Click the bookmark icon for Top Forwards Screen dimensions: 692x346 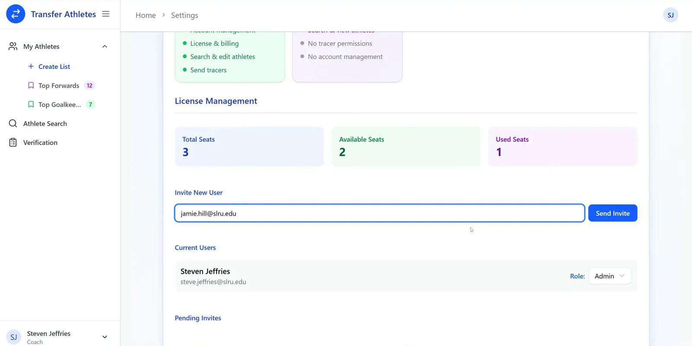click(x=31, y=85)
